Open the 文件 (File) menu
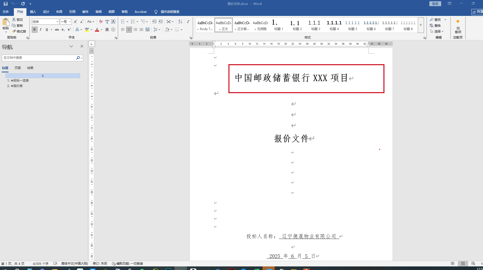This screenshot has width=483, height=270. coord(6,12)
